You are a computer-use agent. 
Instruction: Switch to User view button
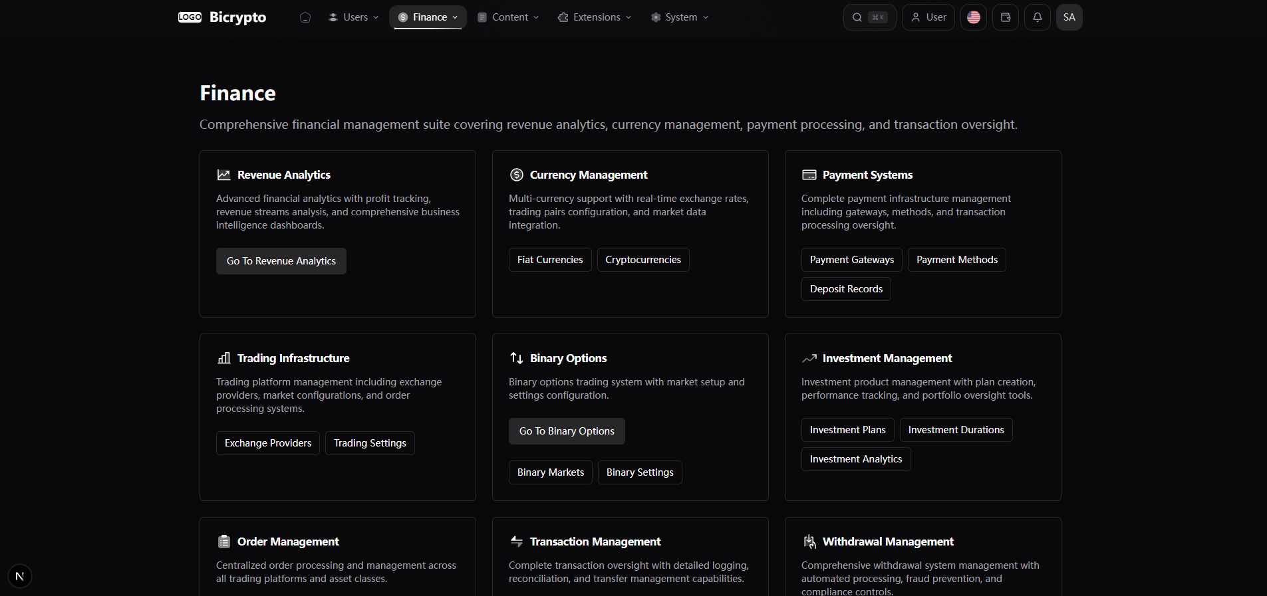(928, 17)
